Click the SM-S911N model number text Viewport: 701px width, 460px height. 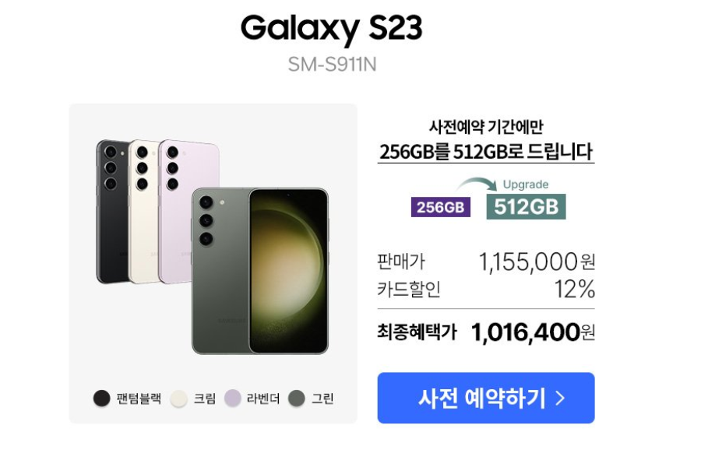click(x=332, y=65)
